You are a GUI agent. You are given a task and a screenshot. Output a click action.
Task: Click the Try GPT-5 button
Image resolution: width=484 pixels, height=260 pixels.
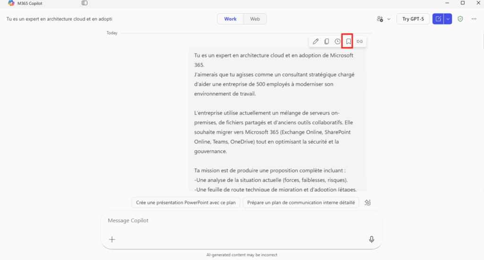[413, 19]
